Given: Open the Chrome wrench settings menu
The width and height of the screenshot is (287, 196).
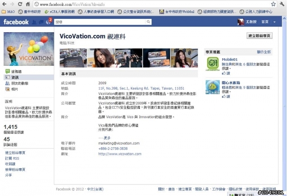Looking at the screenshot, I should [282, 4].
